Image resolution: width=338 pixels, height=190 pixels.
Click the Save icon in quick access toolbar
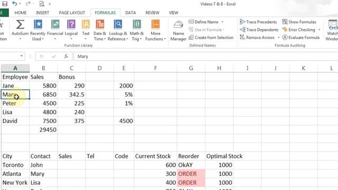pos(5,4)
